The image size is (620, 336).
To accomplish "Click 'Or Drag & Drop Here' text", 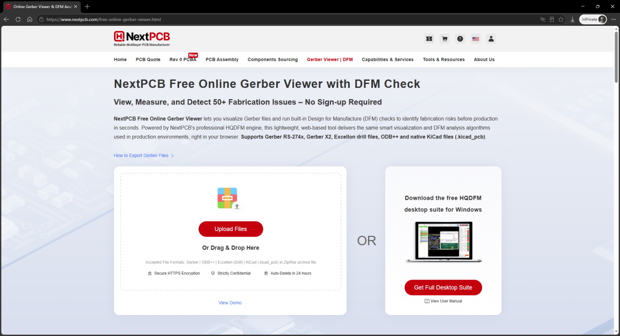I will pos(230,248).
